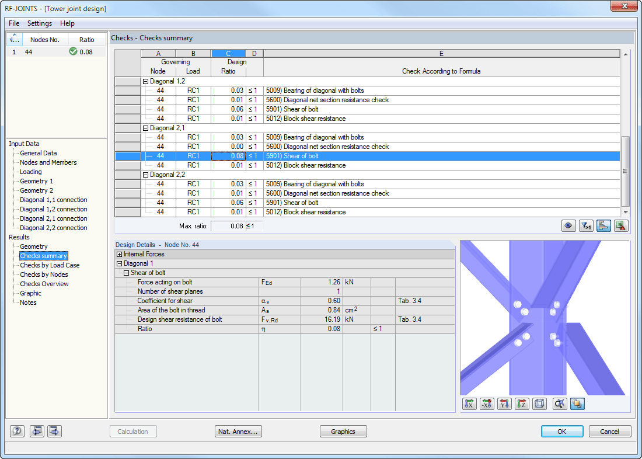Select Loading in the tree

(x=31, y=172)
